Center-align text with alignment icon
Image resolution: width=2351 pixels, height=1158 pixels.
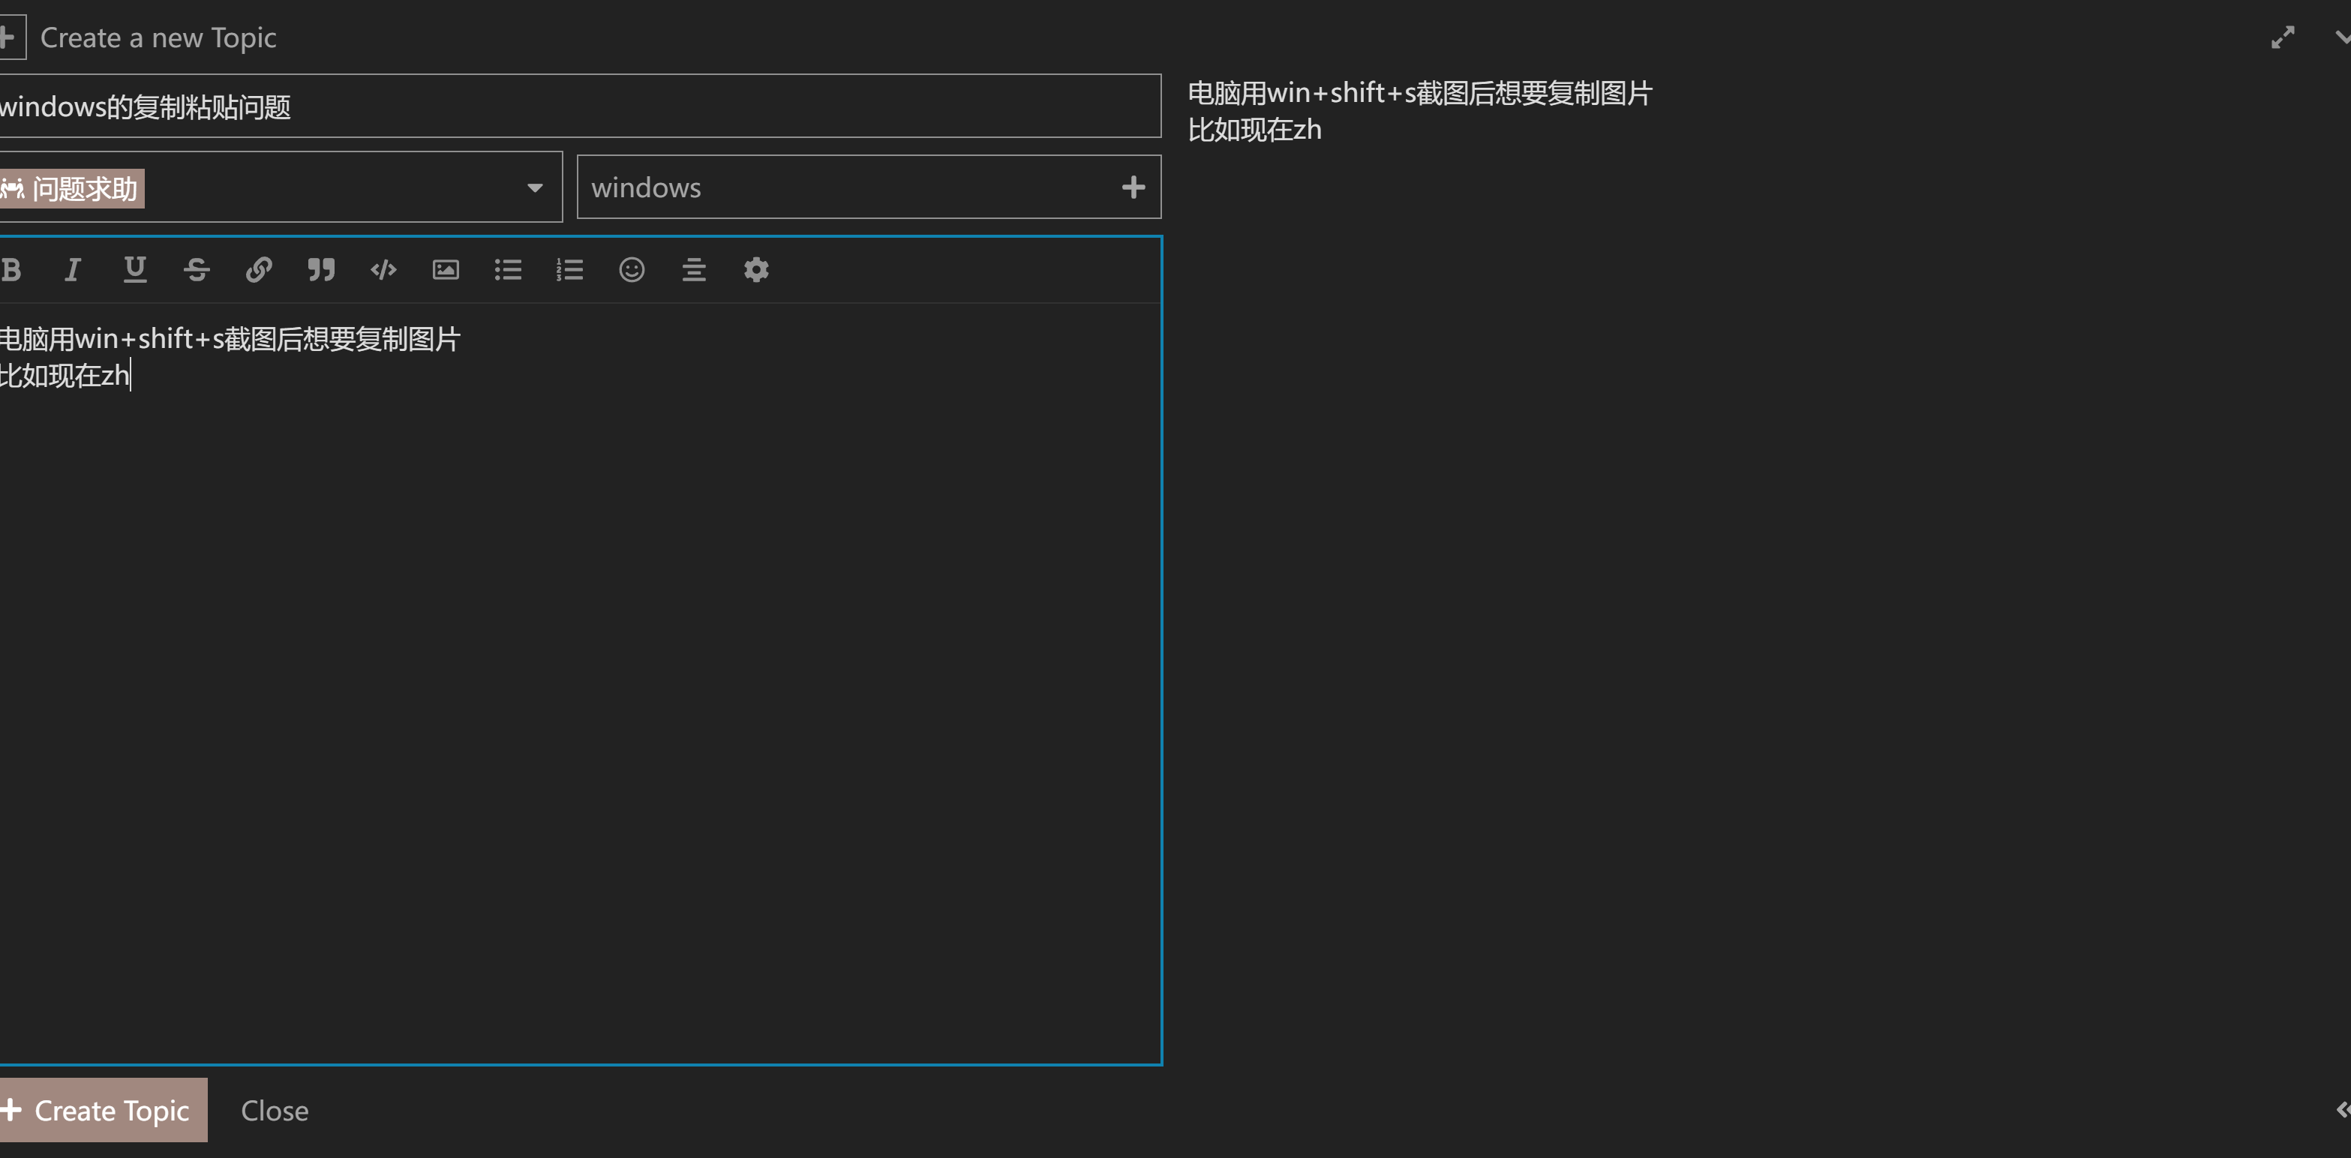click(694, 270)
